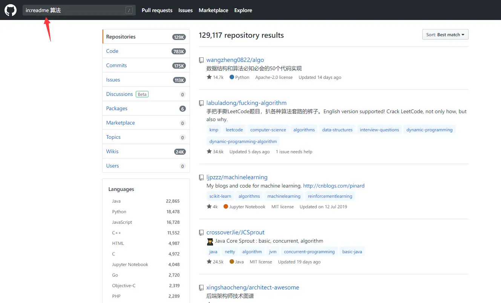Click the star icon showing 4k
Image resolution: width=501 pixels, height=303 pixels.
point(209,206)
